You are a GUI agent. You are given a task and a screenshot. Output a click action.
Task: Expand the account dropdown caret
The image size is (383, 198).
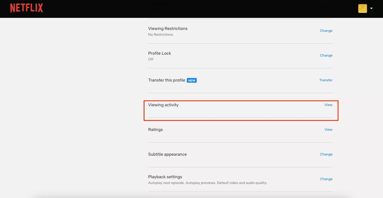point(371,8)
